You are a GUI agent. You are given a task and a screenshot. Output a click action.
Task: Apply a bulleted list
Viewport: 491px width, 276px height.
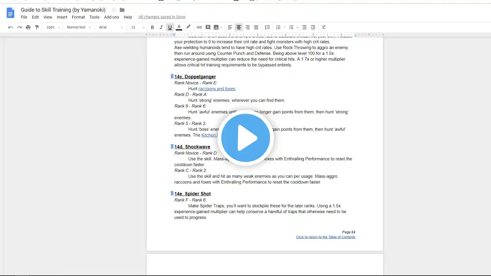pyautogui.click(x=291, y=27)
